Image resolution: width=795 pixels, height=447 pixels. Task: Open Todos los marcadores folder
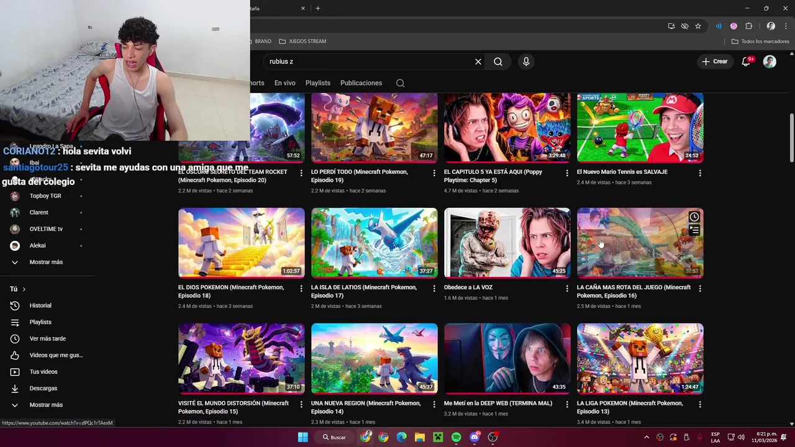tap(760, 42)
